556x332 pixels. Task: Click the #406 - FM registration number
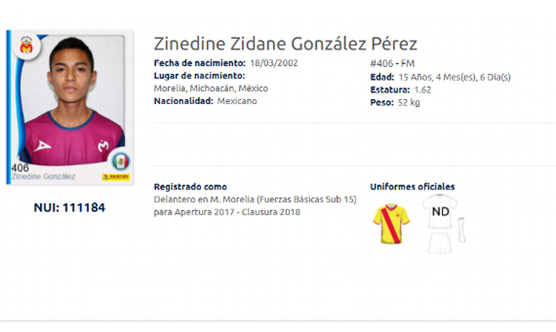[392, 63]
